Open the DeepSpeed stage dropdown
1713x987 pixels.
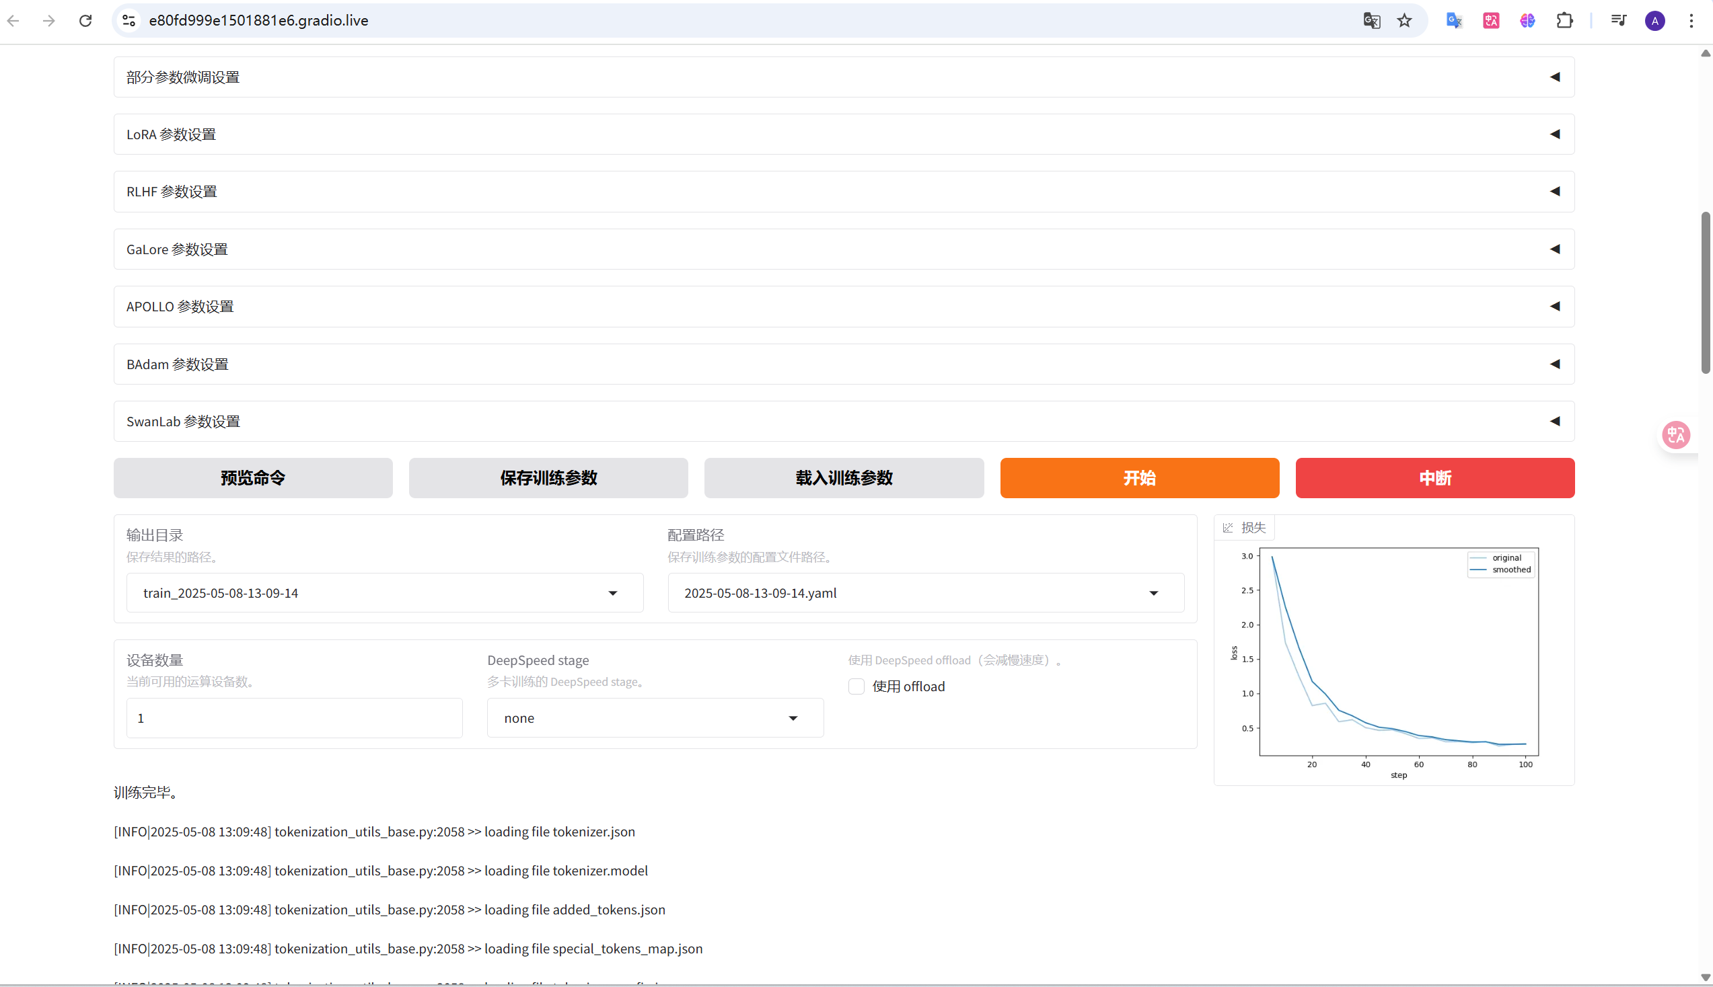[655, 718]
